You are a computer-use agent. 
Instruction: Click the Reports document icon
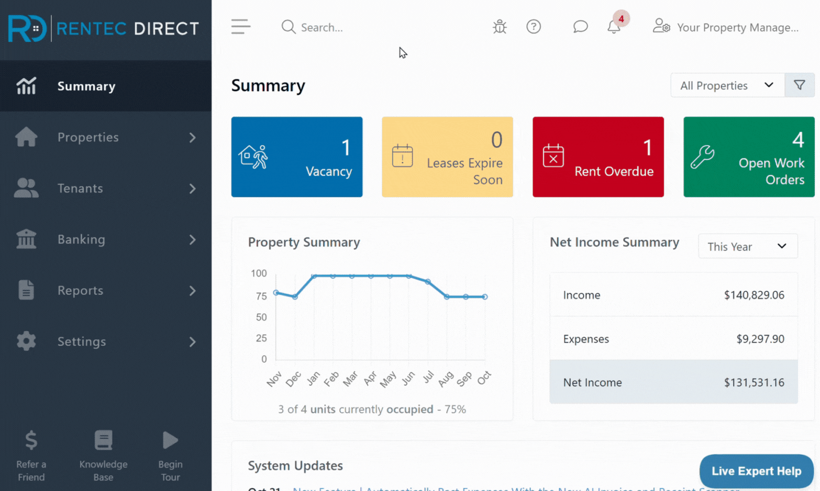tap(26, 290)
